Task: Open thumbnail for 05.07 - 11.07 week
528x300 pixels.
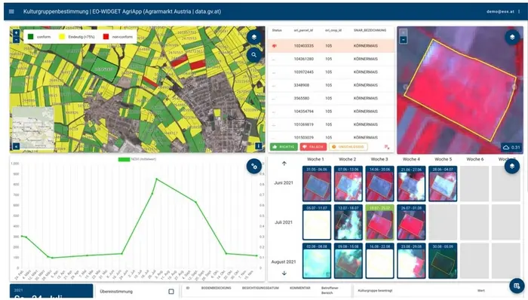Action: coord(317,222)
